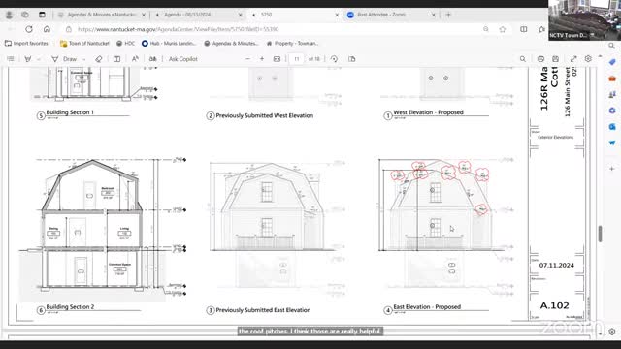621x349 pixels.
Task: Select the Highlight tool in PDF toolbar
Action: tap(28, 59)
